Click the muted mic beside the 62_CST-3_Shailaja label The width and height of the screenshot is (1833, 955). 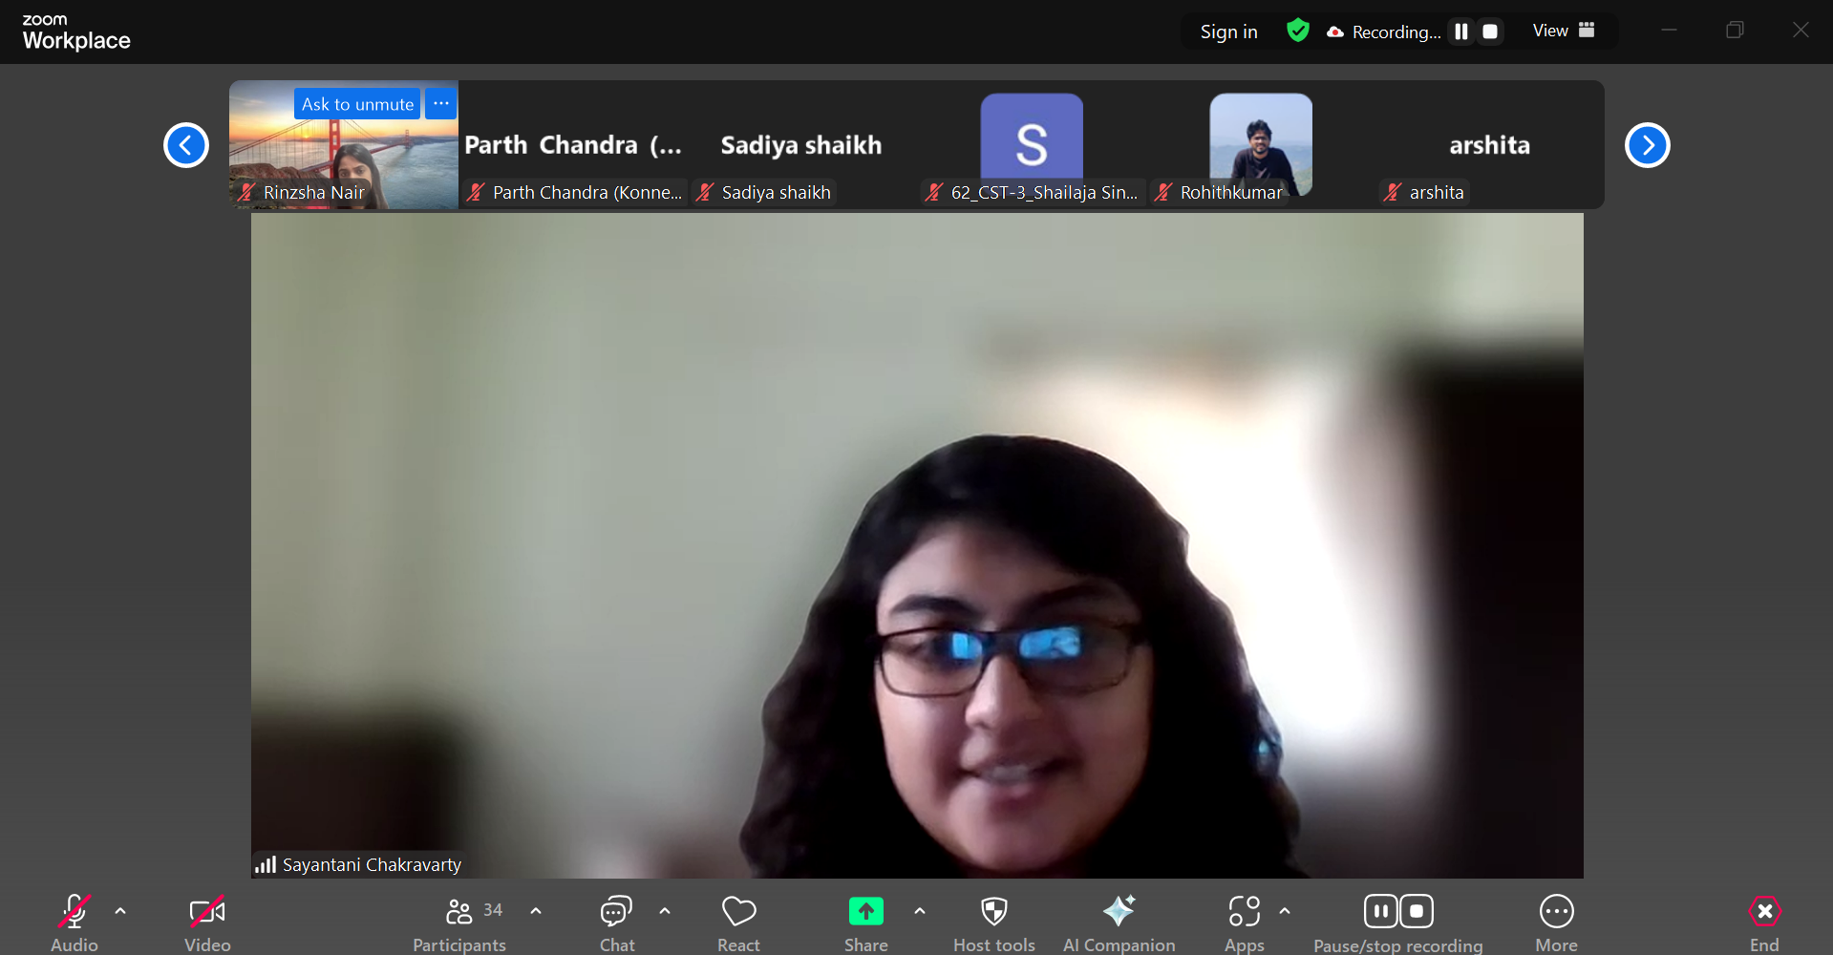(934, 192)
